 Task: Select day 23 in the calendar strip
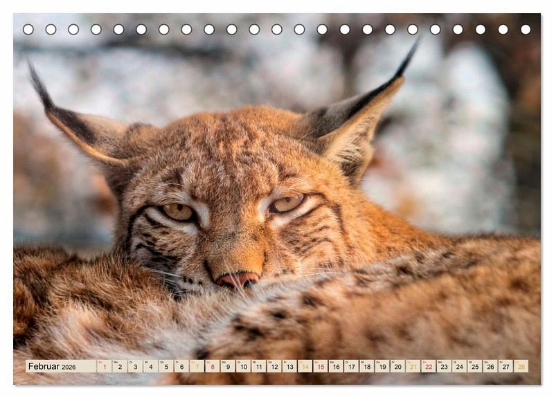[x=444, y=366]
